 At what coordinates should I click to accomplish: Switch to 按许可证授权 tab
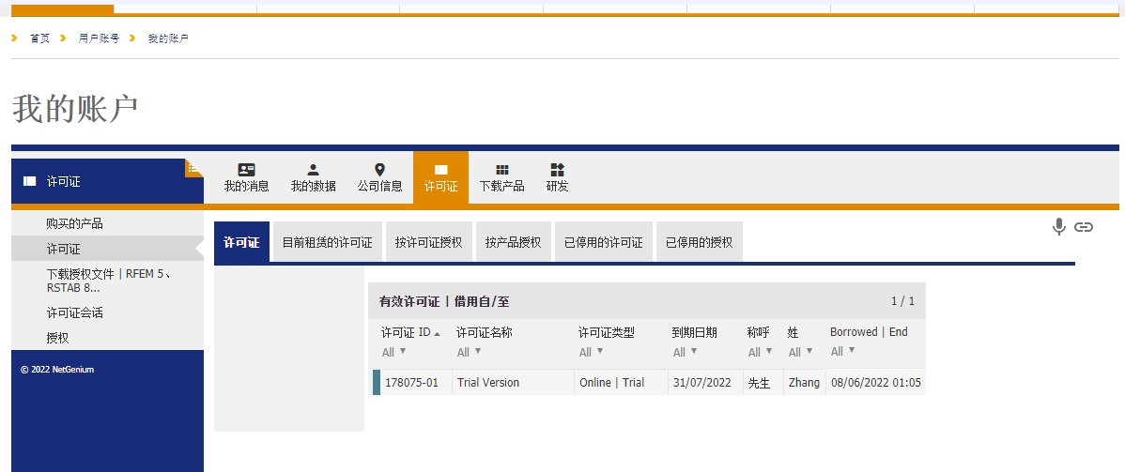pyautogui.click(x=428, y=242)
